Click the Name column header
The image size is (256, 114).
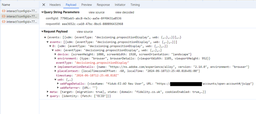(6, 5)
